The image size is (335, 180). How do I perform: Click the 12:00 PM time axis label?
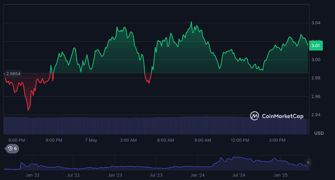pyautogui.click(x=240, y=140)
